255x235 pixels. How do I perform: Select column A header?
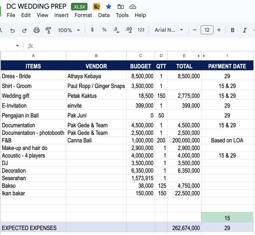33,56
